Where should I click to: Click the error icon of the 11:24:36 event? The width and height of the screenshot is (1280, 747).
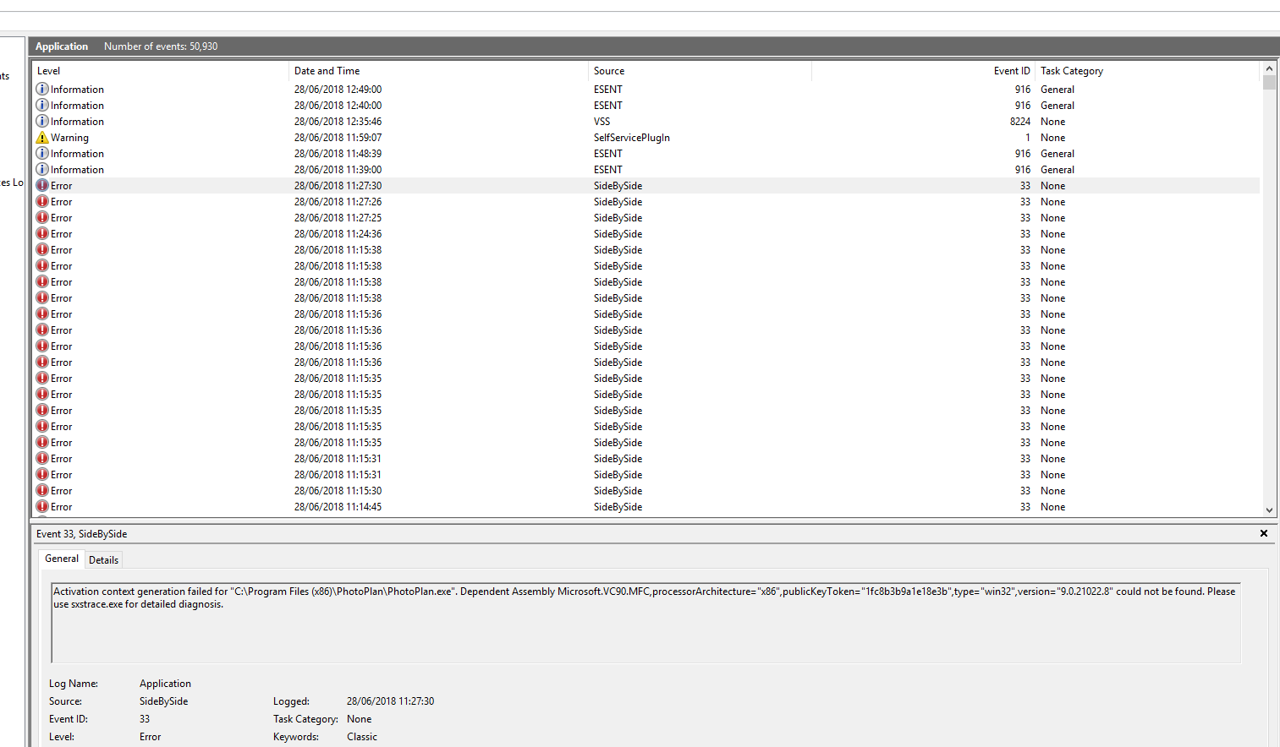[x=42, y=233]
